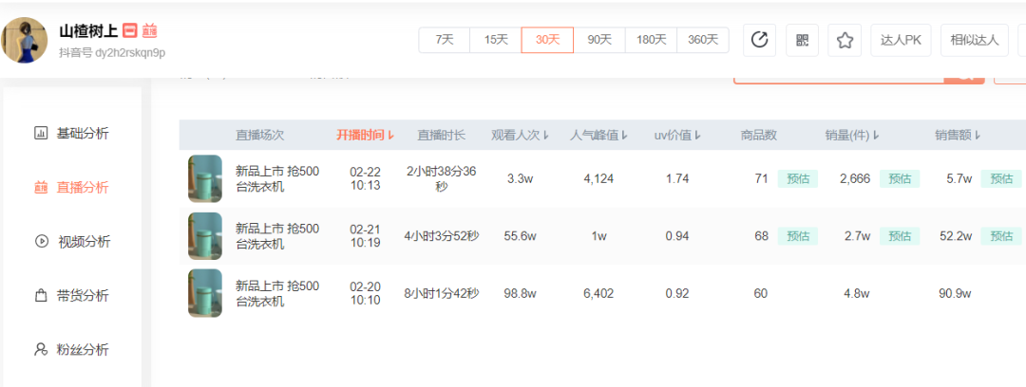The height and width of the screenshot is (387, 1026).
Task: Select the 15天 time range
Action: pyautogui.click(x=496, y=40)
